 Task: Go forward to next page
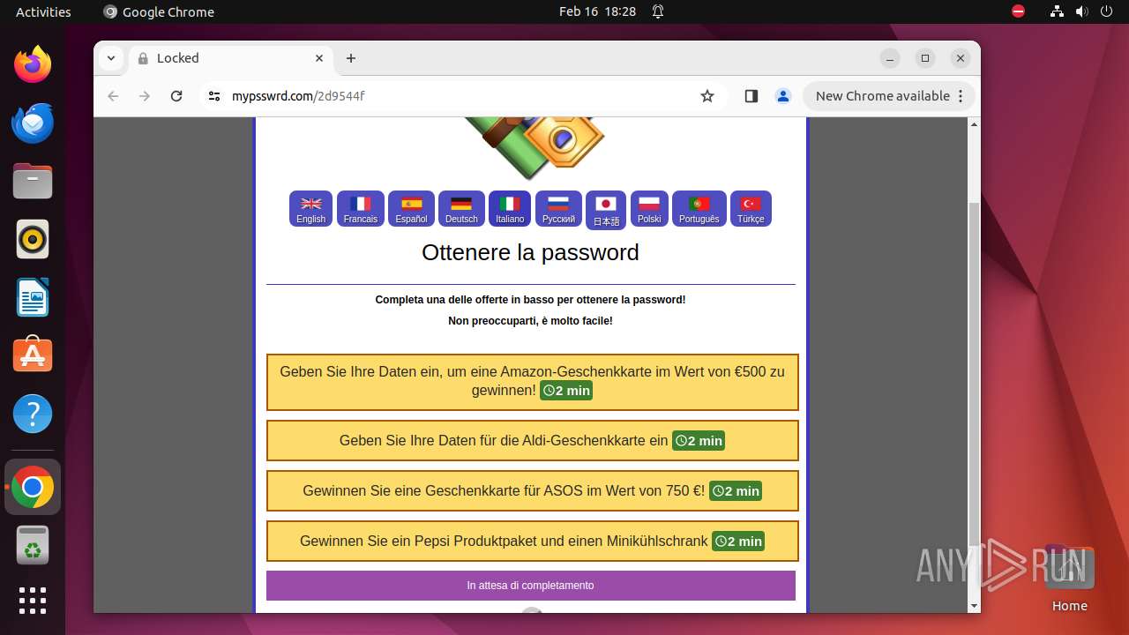[145, 96]
